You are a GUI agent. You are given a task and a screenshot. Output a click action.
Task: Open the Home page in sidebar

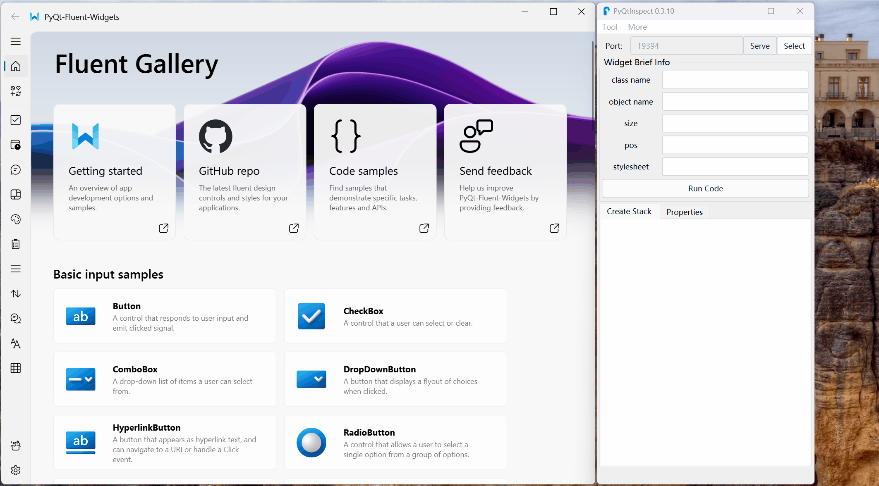[16, 66]
